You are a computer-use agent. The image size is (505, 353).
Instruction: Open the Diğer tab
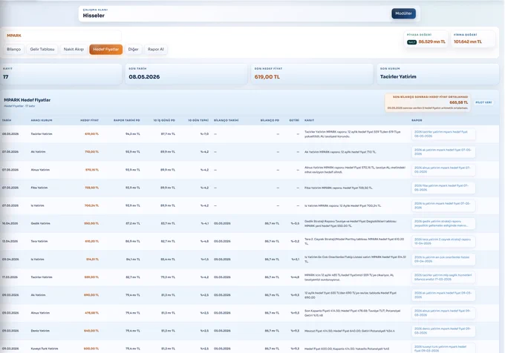point(134,49)
